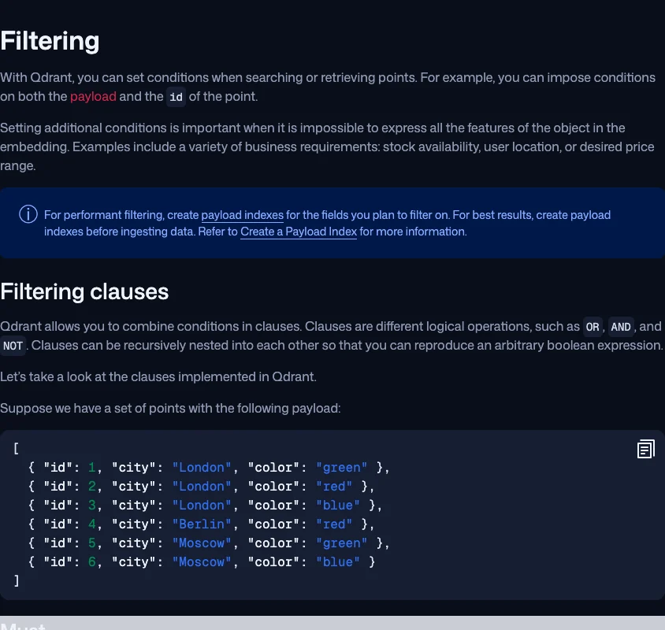The image size is (665, 630).
Task: Click the id 1 London green line
Action: (209, 468)
